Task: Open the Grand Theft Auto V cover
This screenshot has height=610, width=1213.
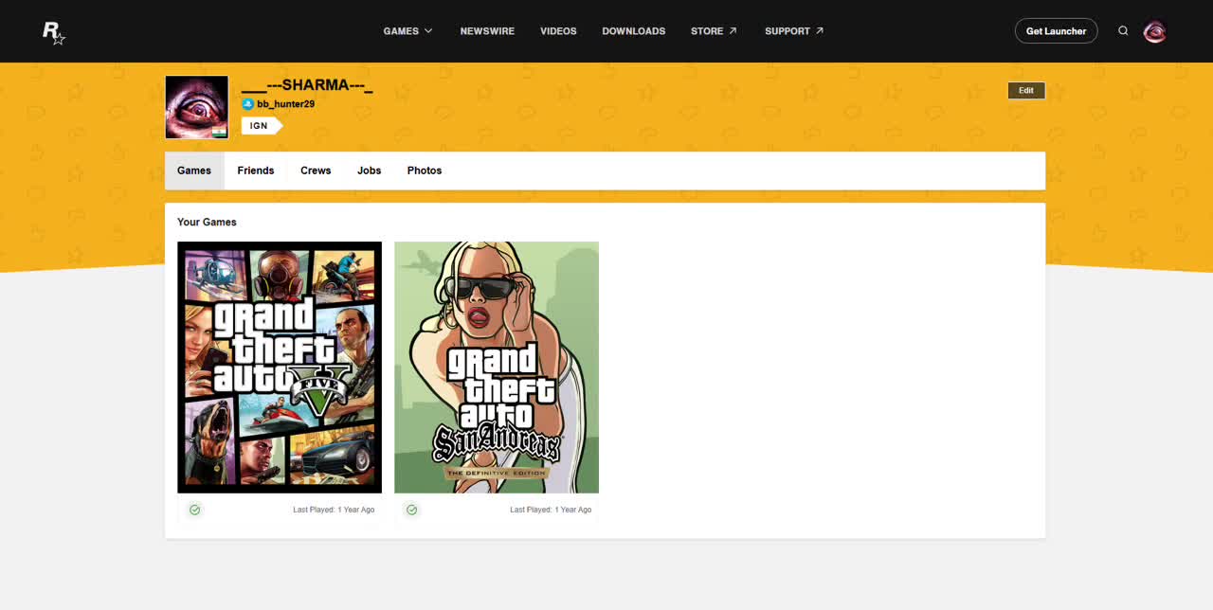Action: (280, 368)
